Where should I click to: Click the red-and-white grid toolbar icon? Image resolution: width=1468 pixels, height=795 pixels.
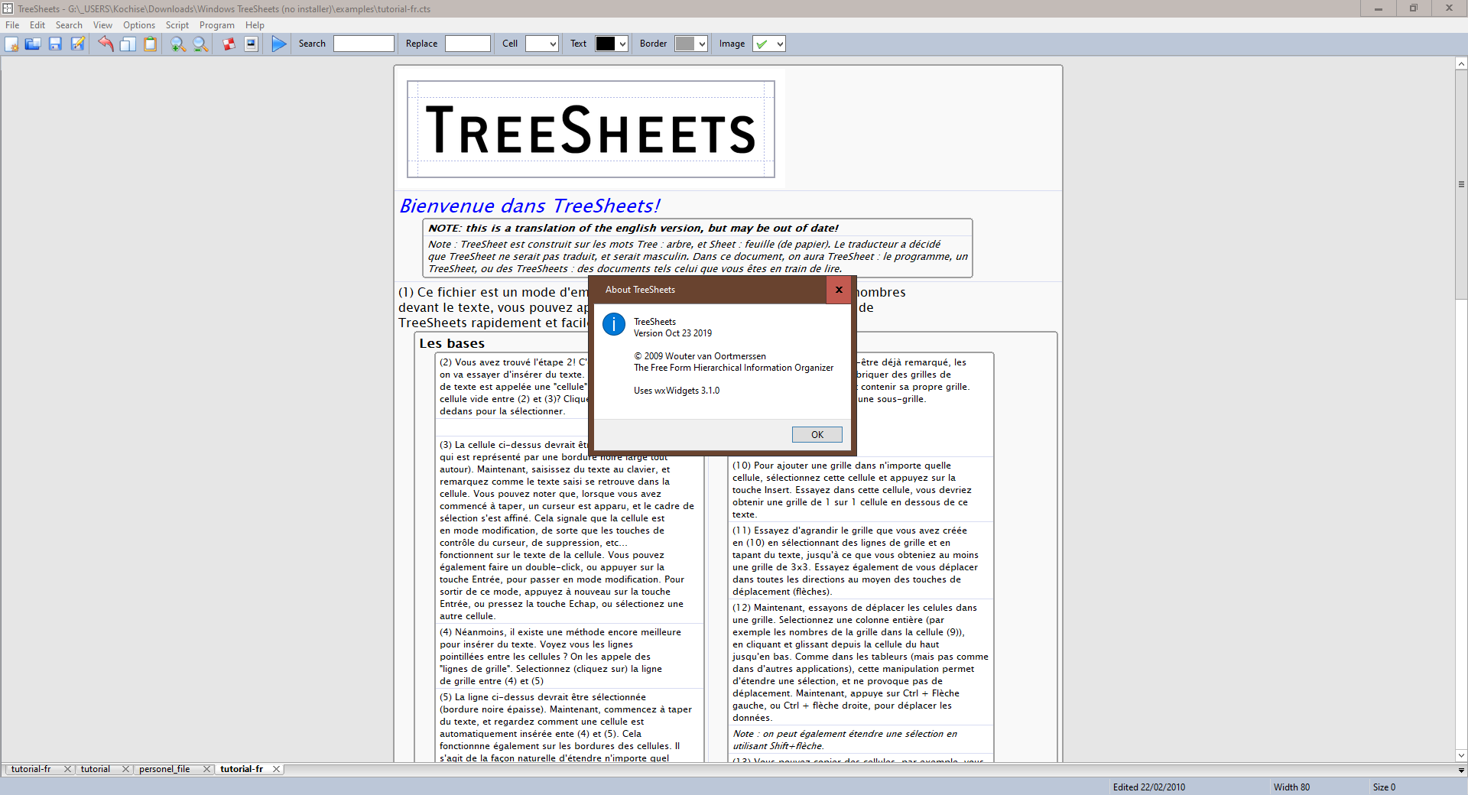pyautogui.click(x=229, y=44)
